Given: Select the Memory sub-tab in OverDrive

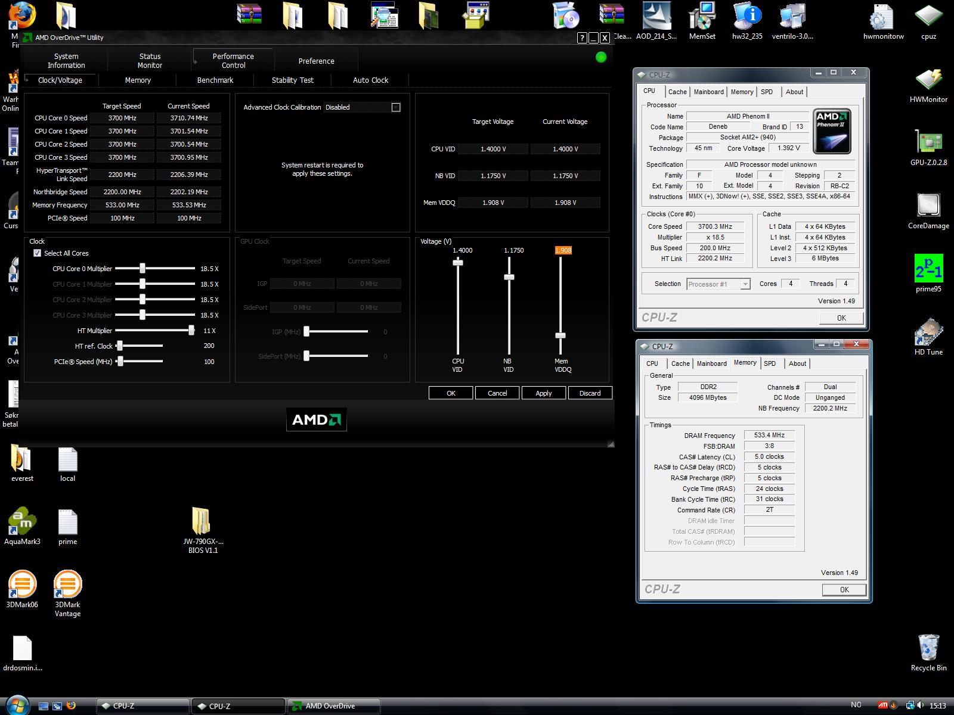Looking at the screenshot, I should point(138,80).
